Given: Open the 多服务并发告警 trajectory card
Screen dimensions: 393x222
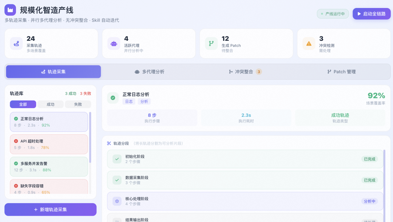Looking at the screenshot, I should (49, 166).
